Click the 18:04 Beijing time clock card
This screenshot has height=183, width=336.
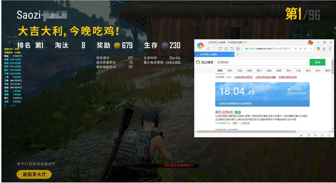262,94
